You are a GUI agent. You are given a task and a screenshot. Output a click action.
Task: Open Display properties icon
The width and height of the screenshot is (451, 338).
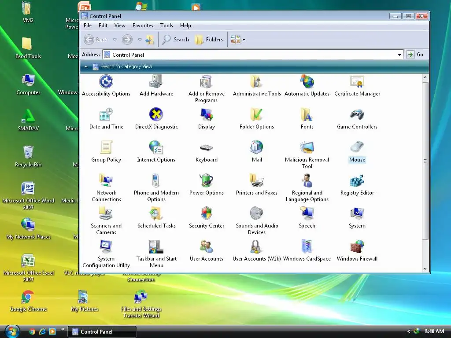pos(206,119)
